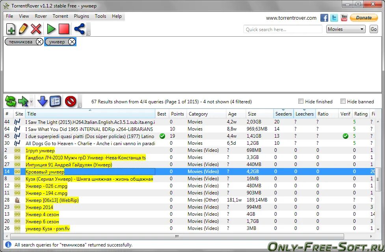The image size is (385, 252).
Task: Click the red X delete query icon
Action: 36,29
